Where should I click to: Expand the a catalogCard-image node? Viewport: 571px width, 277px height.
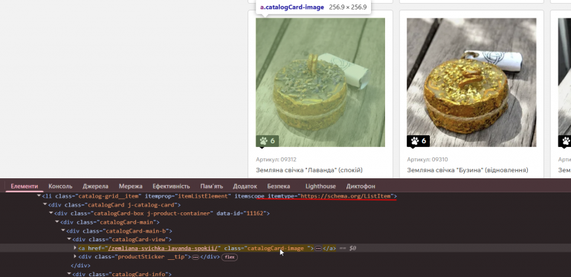point(75,248)
